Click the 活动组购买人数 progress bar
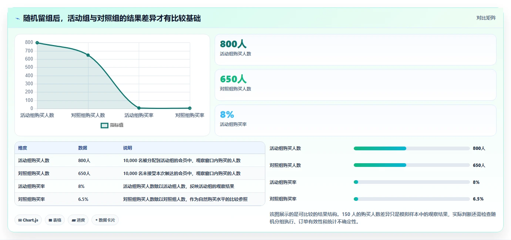The image size is (511, 240). tap(411, 148)
